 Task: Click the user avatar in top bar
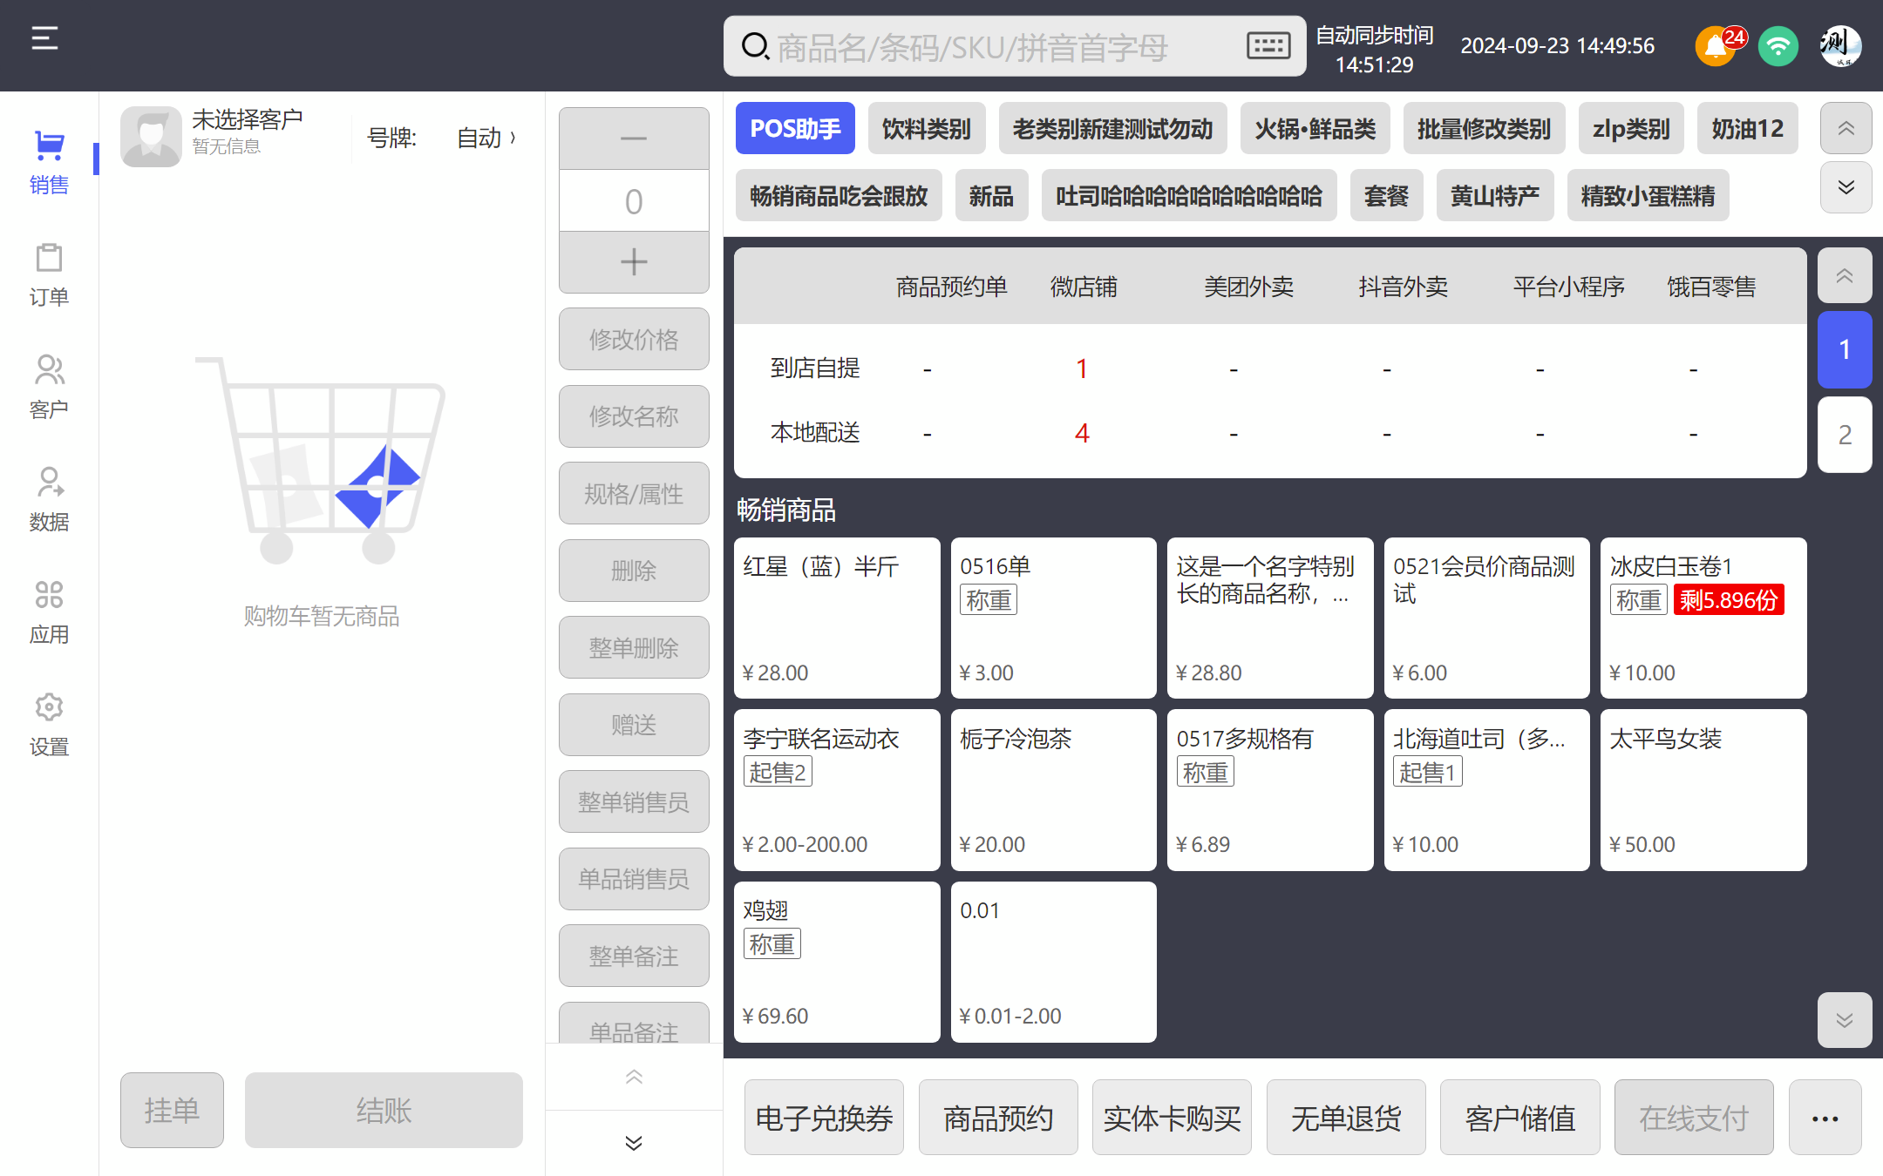tap(1839, 46)
